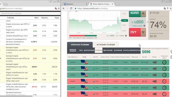Open a new tab in economic-calendar window

[5, 4]
